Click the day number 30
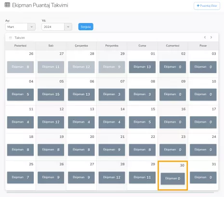 pyautogui.click(x=182, y=165)
